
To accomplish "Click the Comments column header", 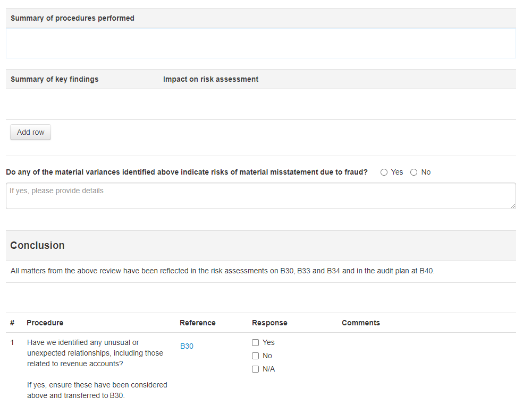I will tap(361, 323).
